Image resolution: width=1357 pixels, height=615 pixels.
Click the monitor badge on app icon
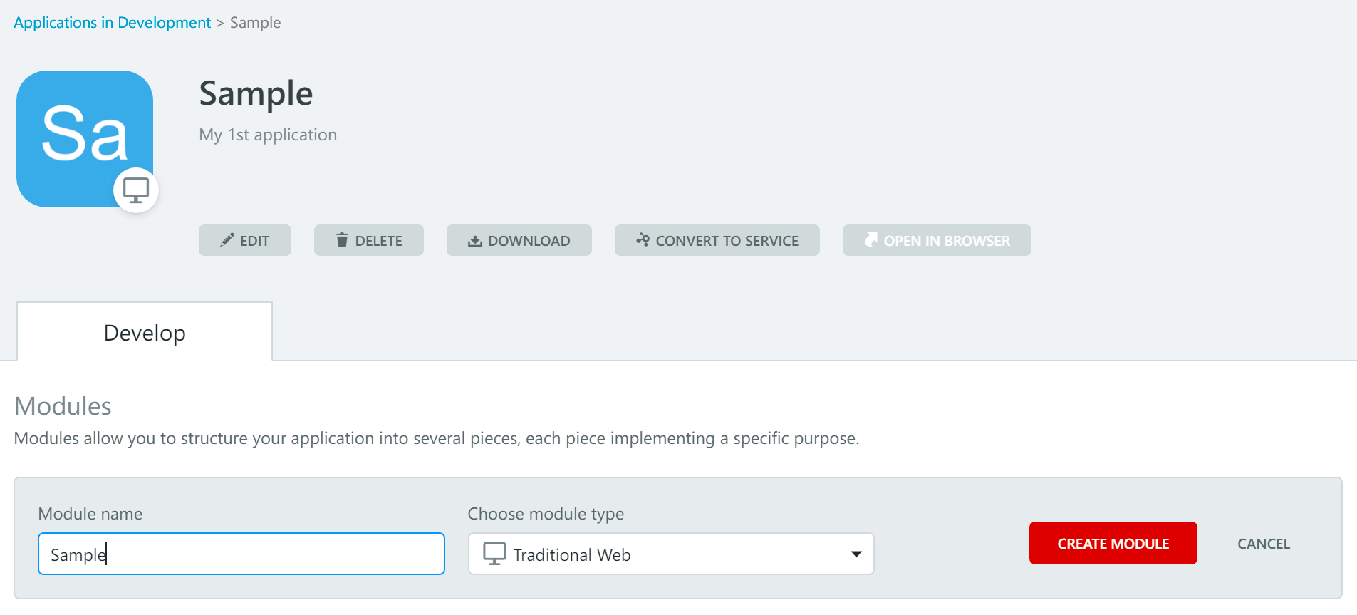[136, 190]
